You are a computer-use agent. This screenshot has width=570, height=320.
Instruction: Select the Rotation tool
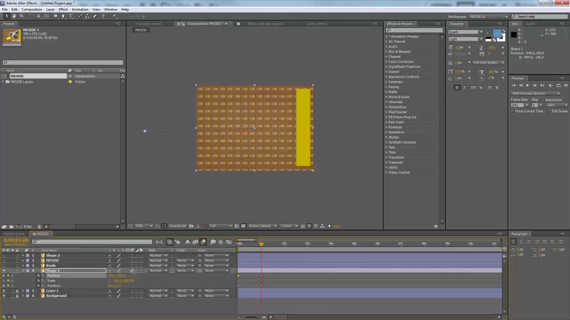coord(31,16)
